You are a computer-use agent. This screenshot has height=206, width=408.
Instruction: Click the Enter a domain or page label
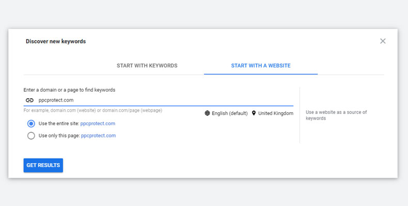[x=69, y=90]
